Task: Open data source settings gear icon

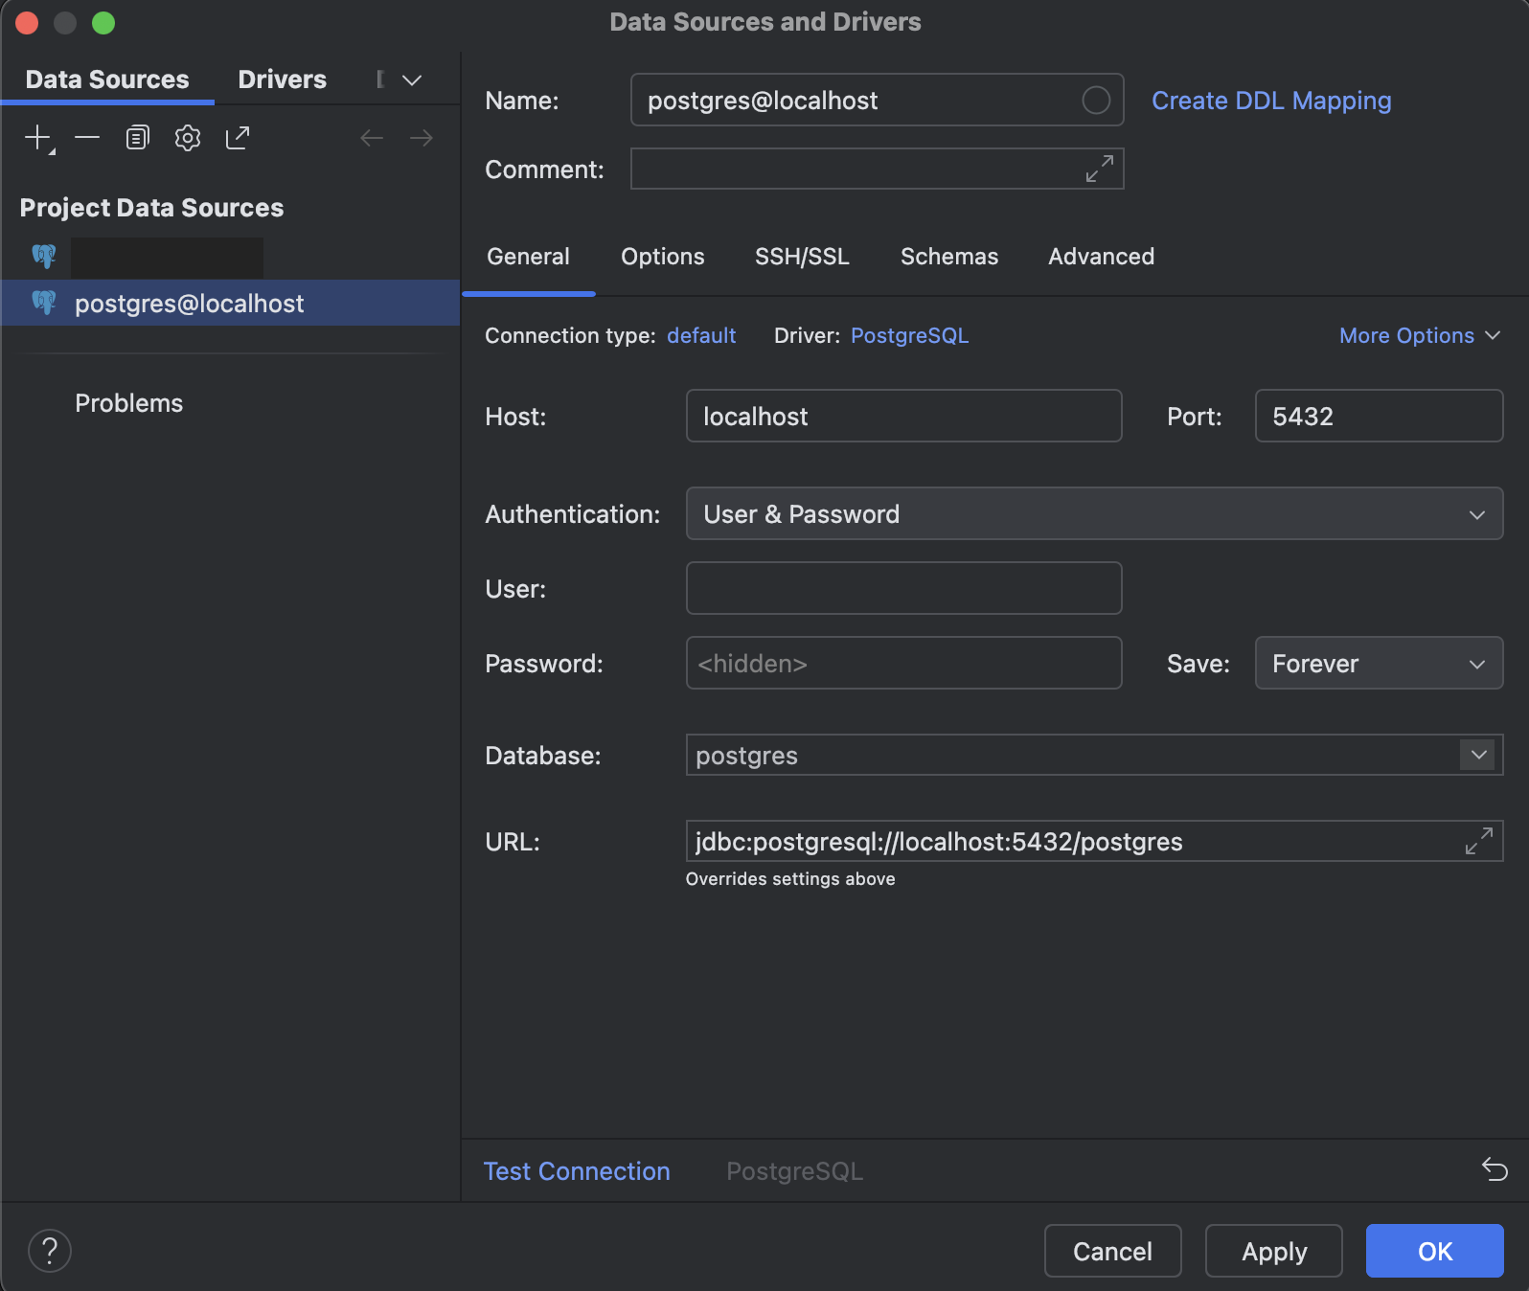Action: 188,138
